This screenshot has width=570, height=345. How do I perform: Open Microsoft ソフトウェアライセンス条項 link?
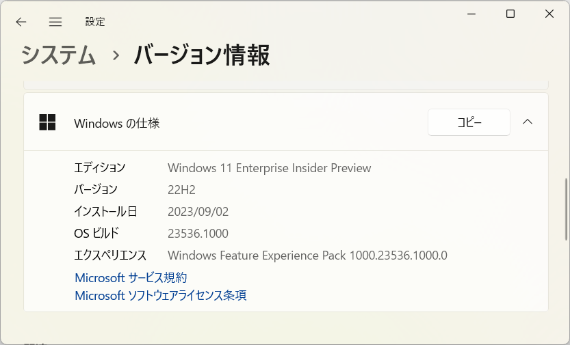pyautogui.click(x=161, y=295)
